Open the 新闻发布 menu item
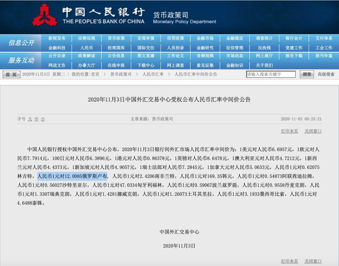Image resolution: width=339 pixels, height=266 pixels. pos(57,38)
